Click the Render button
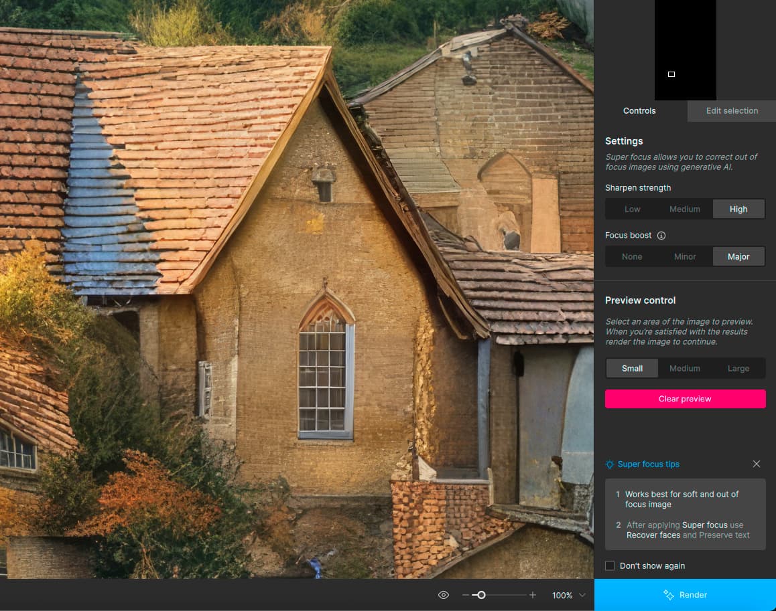Screen dimensions: 776x611 pos(685,595)
